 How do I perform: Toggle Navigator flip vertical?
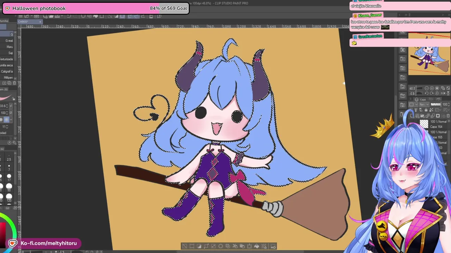pos(448,93)
